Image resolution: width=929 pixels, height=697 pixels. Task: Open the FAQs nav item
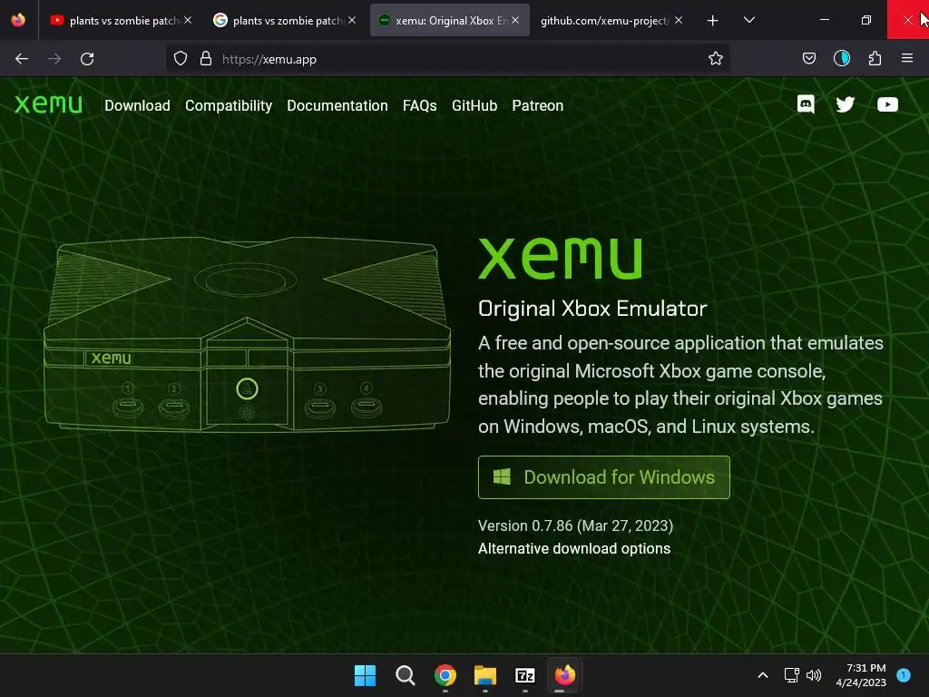coord(419,105)
